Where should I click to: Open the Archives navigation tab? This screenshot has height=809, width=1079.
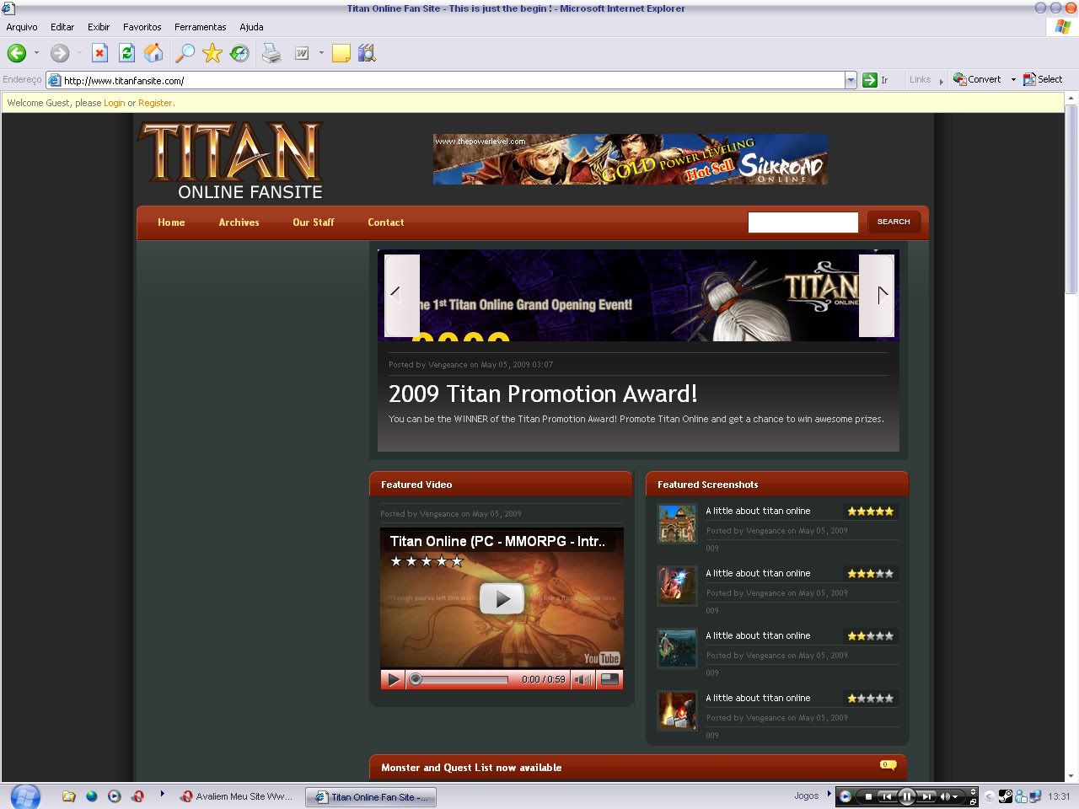point(239,222)
